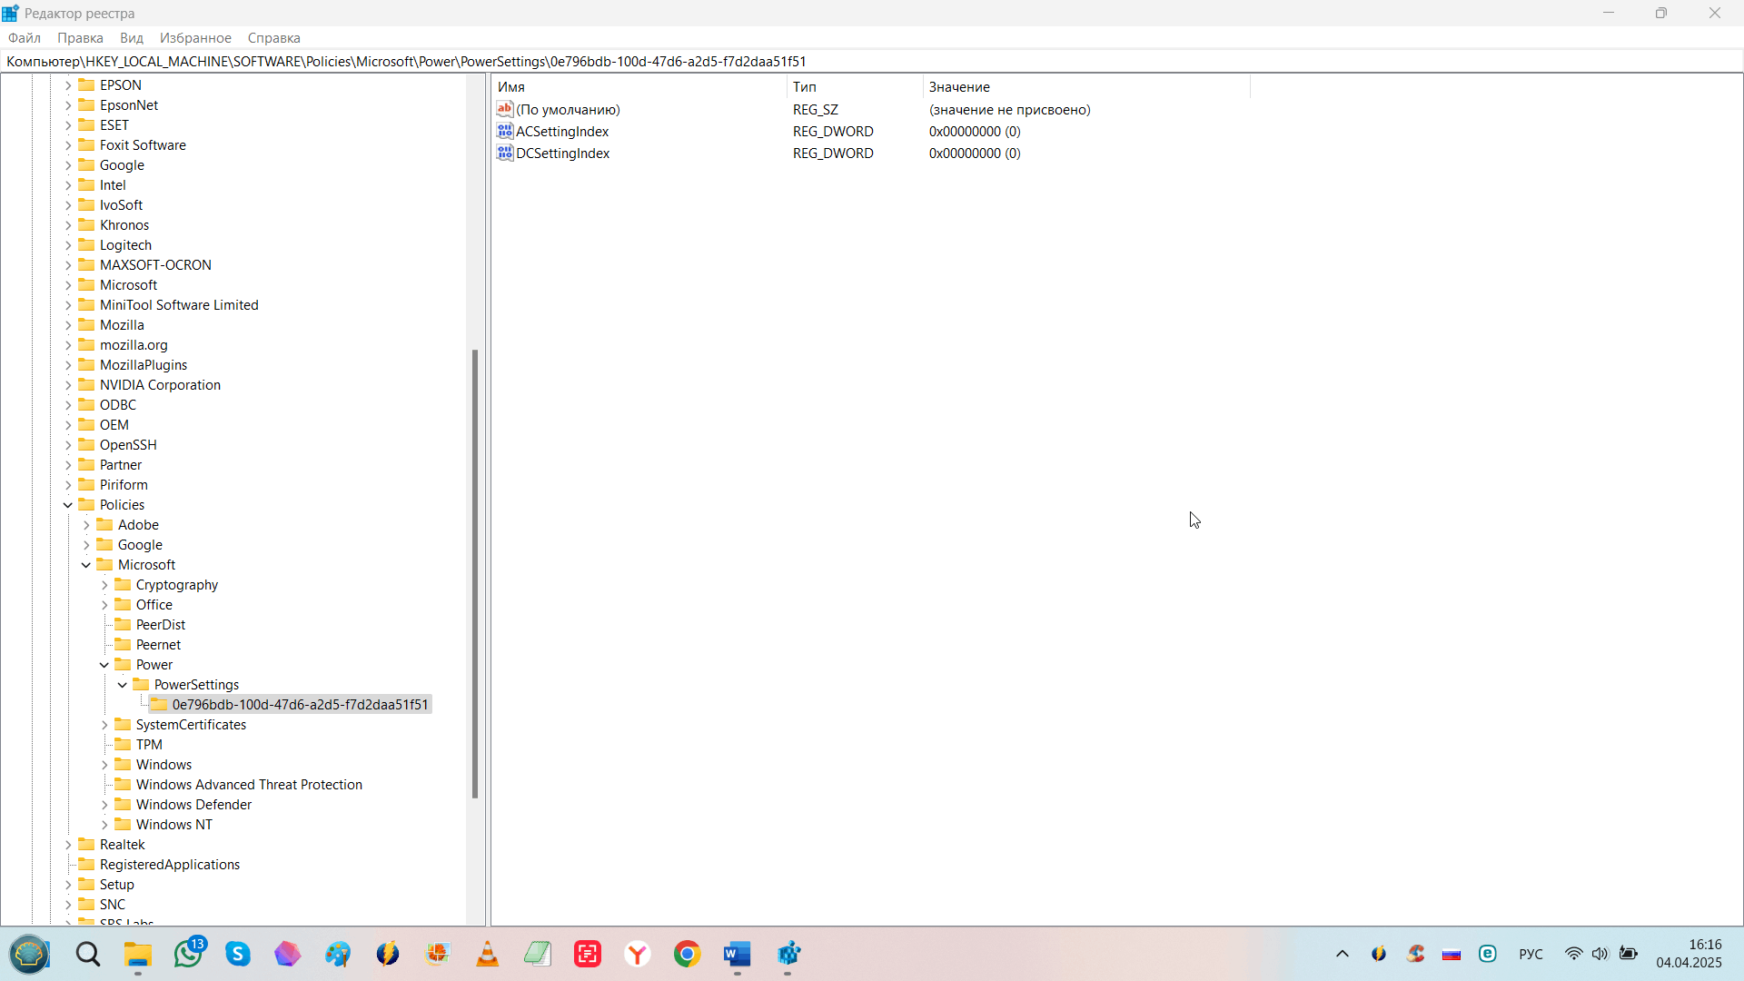Select the ACSettingIndex DWORD icon
The height and width of the screenshot is (981, 1744).
point(505,132)
